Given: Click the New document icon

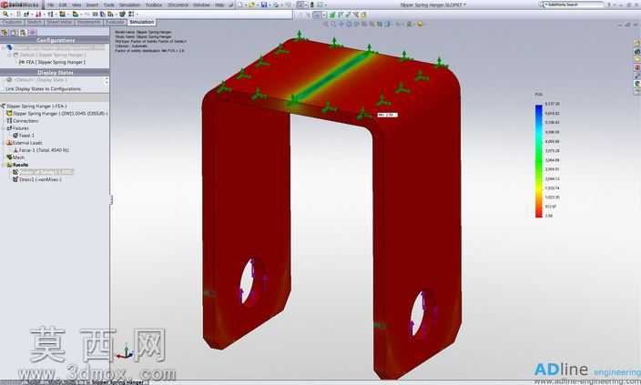Looking at the screenshot, I should [x=240, y=5].
